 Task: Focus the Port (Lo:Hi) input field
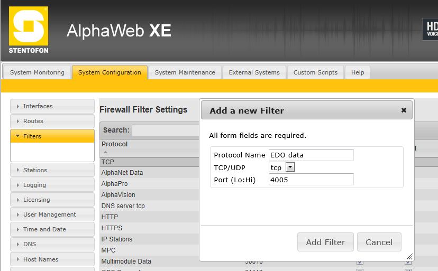point(311,180)
